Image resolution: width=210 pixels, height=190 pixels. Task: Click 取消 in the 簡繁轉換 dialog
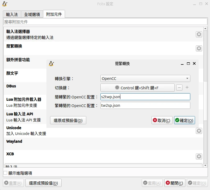pyautogui.click(x=162, y=120)
